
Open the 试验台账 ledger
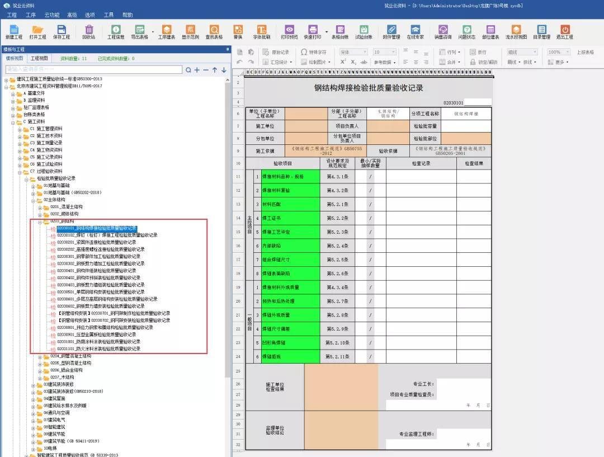tap(364, 31)
